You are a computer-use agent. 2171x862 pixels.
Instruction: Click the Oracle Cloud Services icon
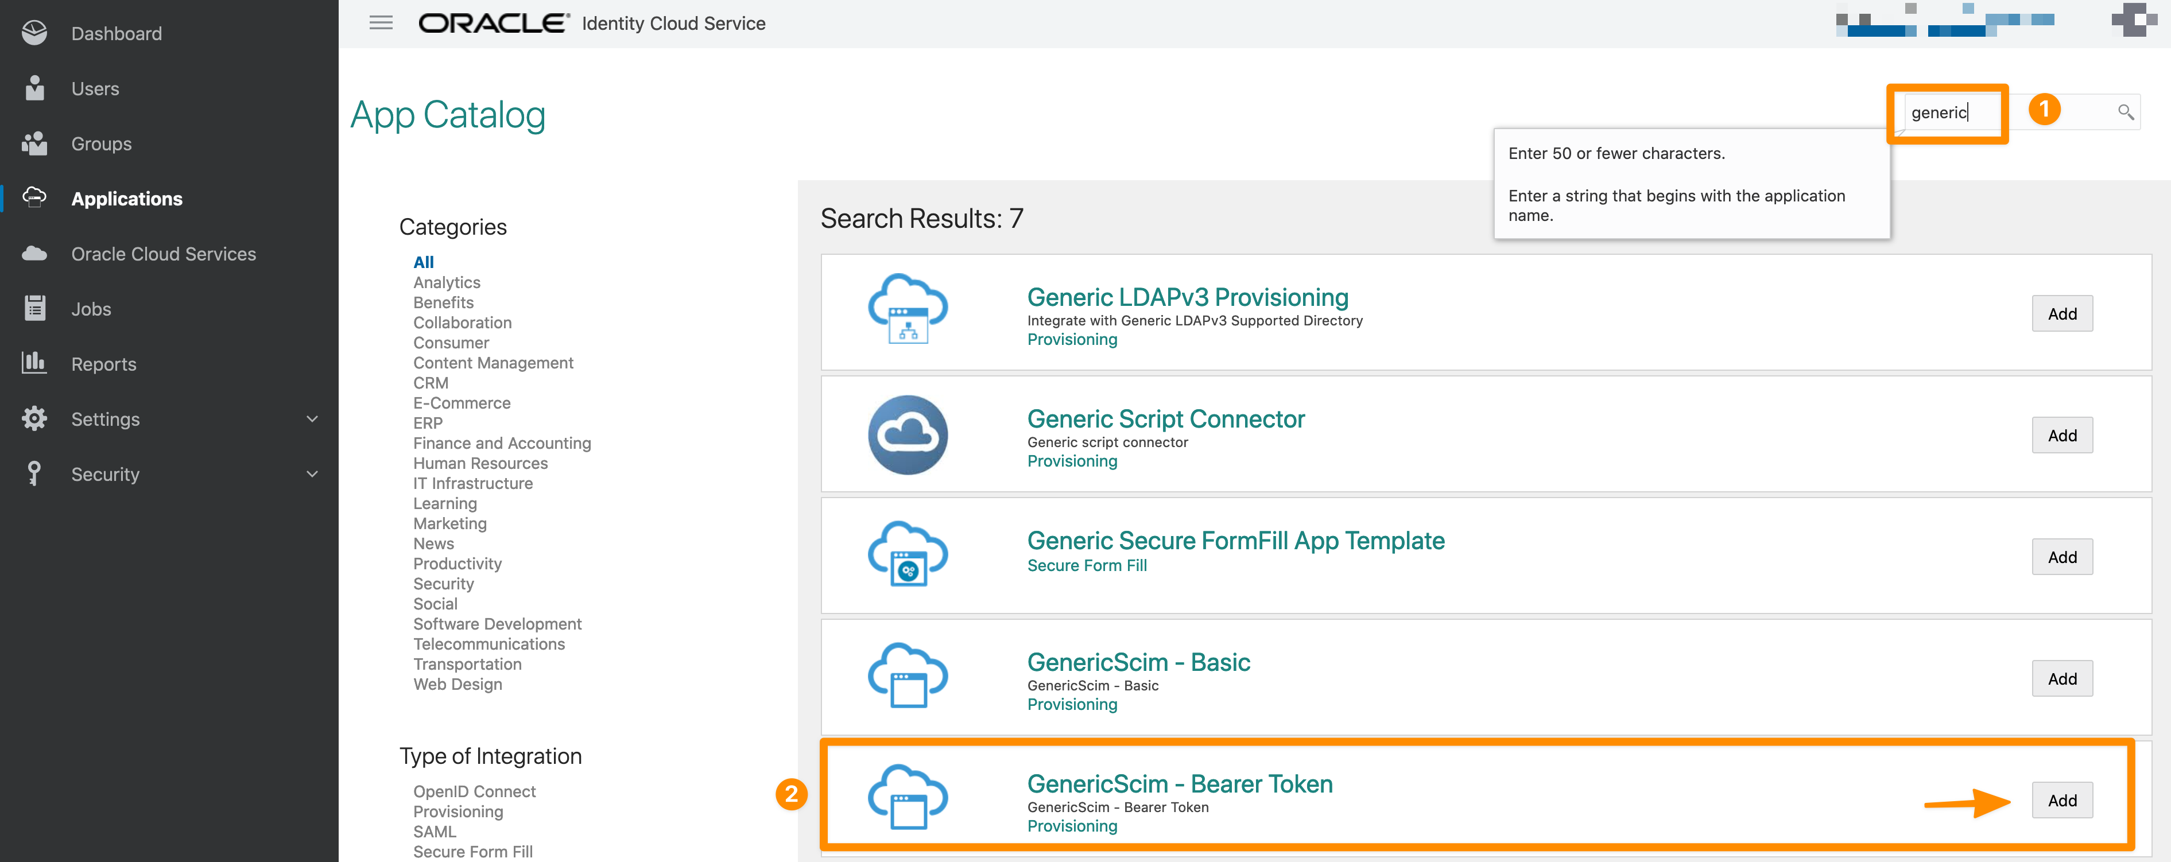tap(34, 253)
